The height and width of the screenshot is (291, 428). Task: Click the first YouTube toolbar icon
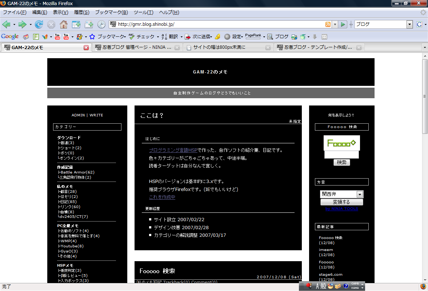(57, 37)
